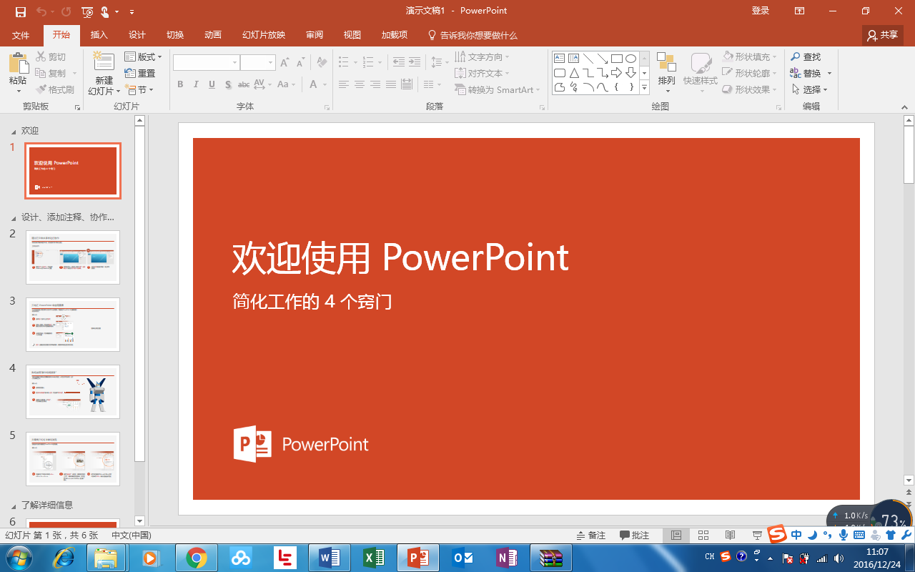
Task: Select the oval shape in shapes gallery
Action: pyautogui.click(x=630, y=59)
